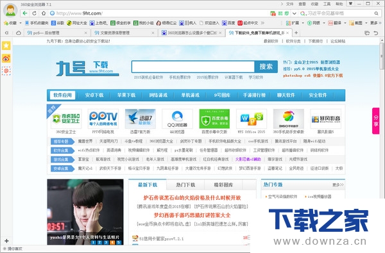Reload the page with refresh icon
Screen dimensions: 385x253
[35, 13]
